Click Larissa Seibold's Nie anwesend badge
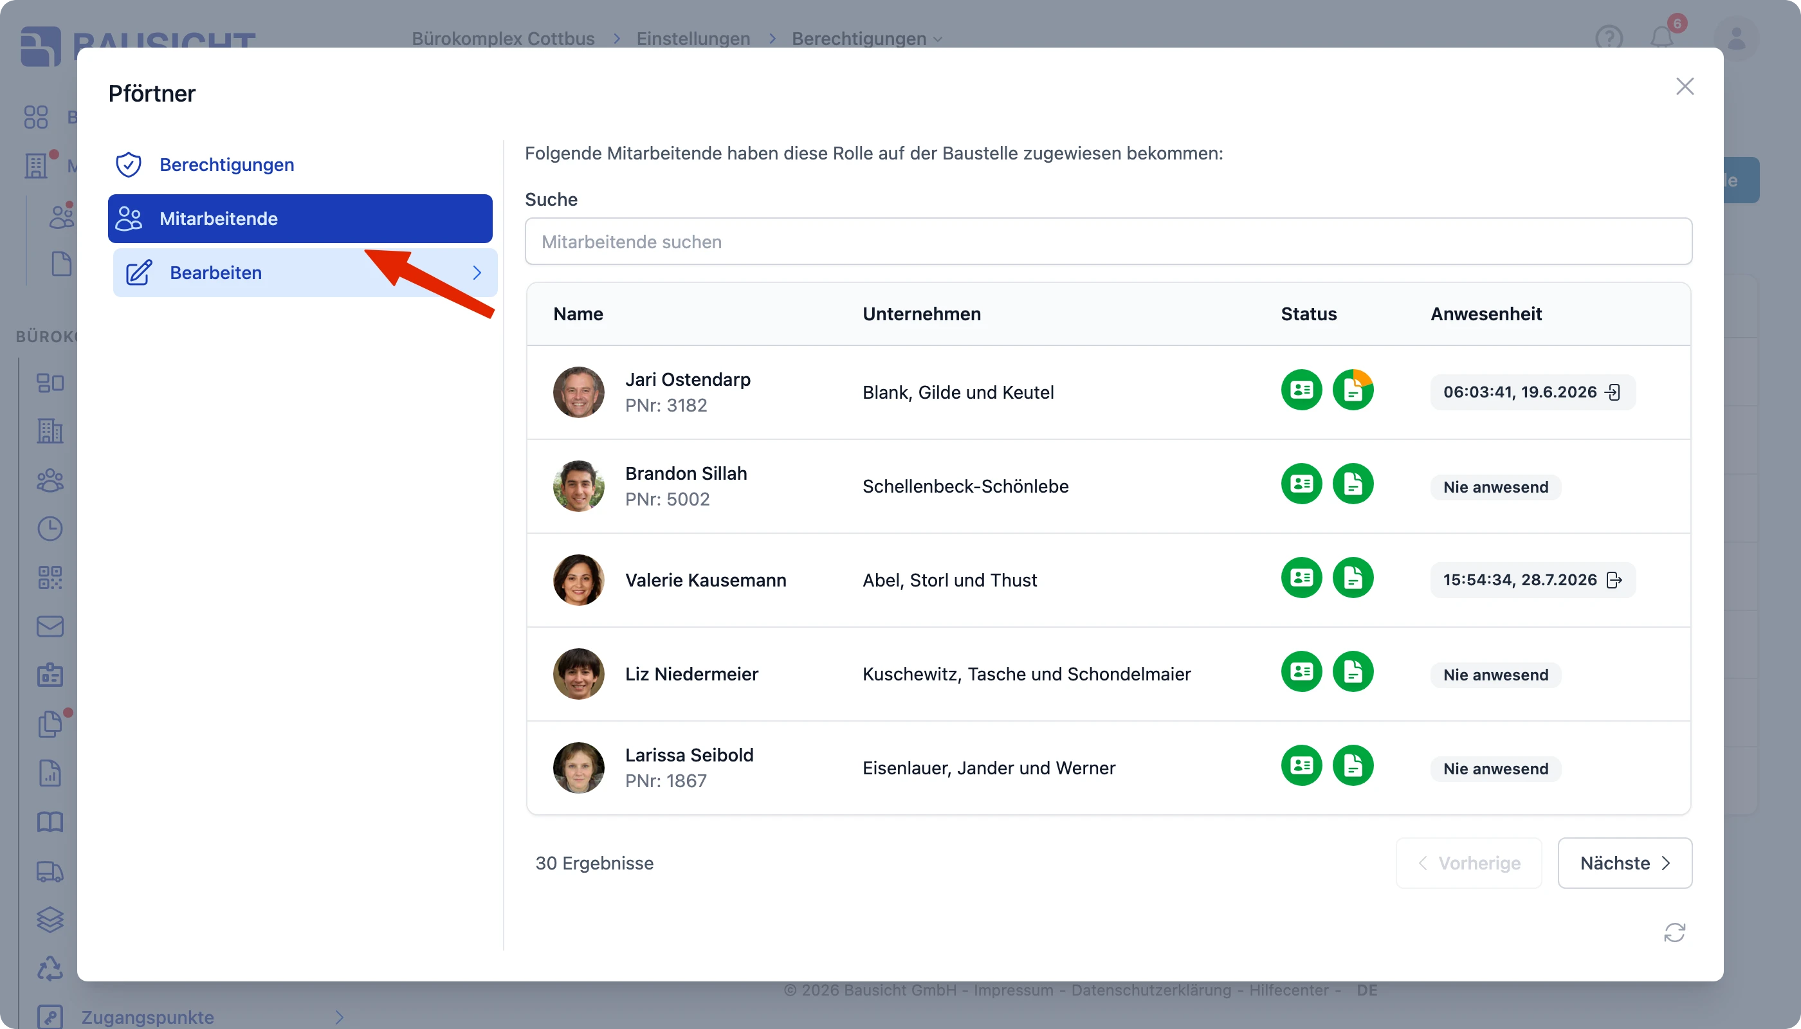The width and height of the screenshot is (1801, 1029). pos(1495,769)
